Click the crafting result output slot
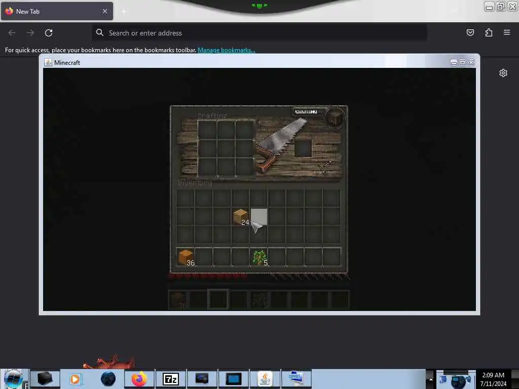 303,148
